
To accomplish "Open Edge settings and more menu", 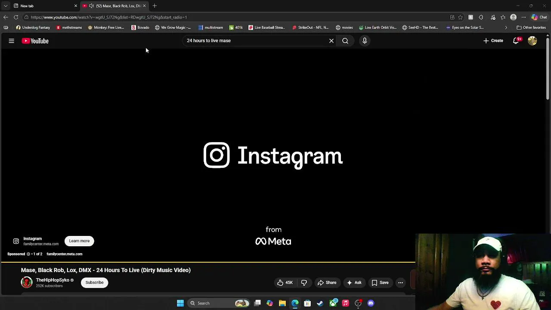I will (523, 17).
